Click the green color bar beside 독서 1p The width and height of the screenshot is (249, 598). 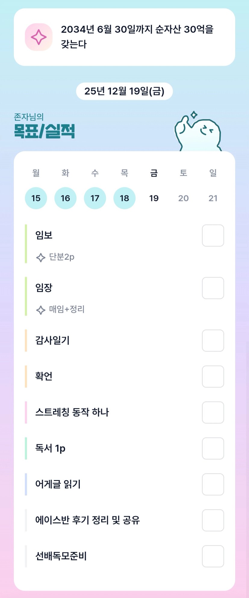pyautogui.click(x=26, y=448)
